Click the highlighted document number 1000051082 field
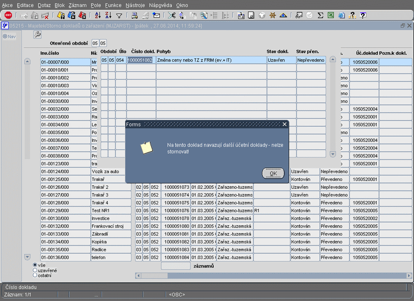Viewport: 414px width, 301px height. tap(141, 60)
